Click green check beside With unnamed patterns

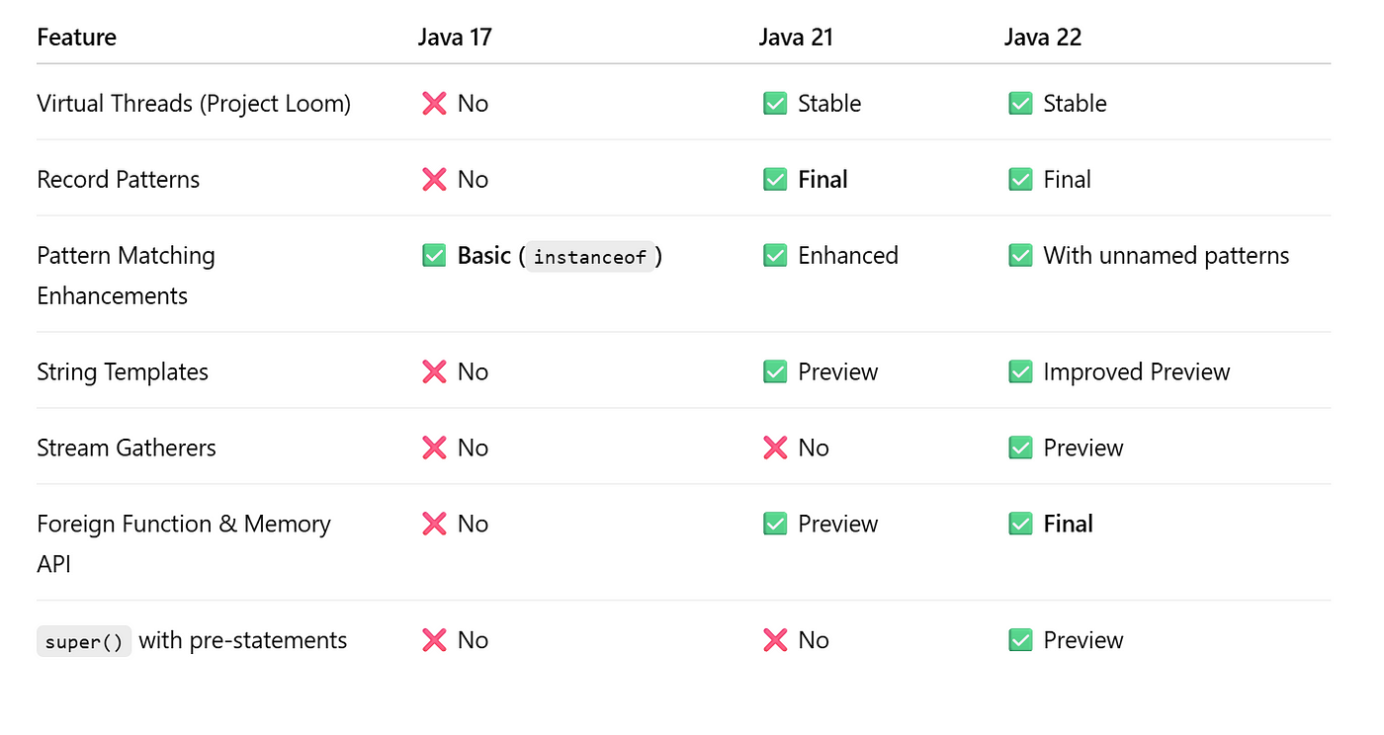tap(1020, 256)
